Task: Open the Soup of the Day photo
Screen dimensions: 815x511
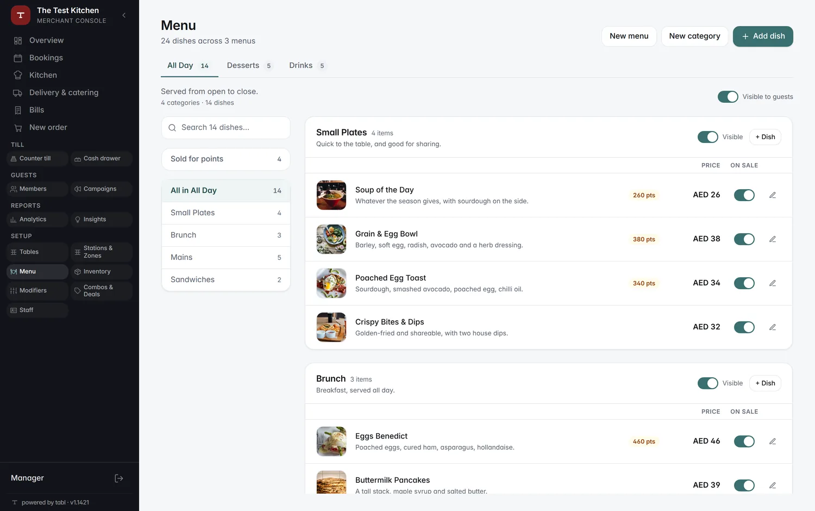Action: point(331,195)
